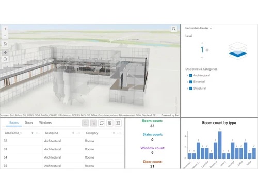Click the tallest bar valued 5
Image resolution: width=258 pixels, height=193 pixels.
click(220, 145)
